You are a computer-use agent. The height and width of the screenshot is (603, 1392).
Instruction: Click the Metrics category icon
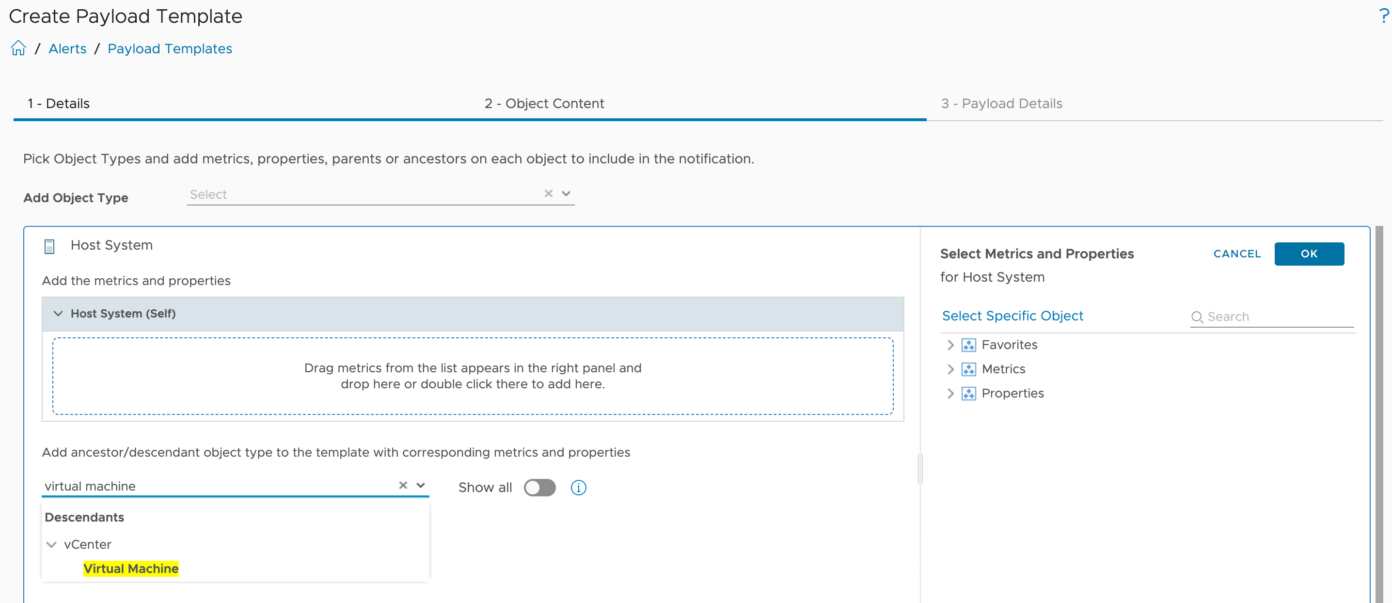969,369
